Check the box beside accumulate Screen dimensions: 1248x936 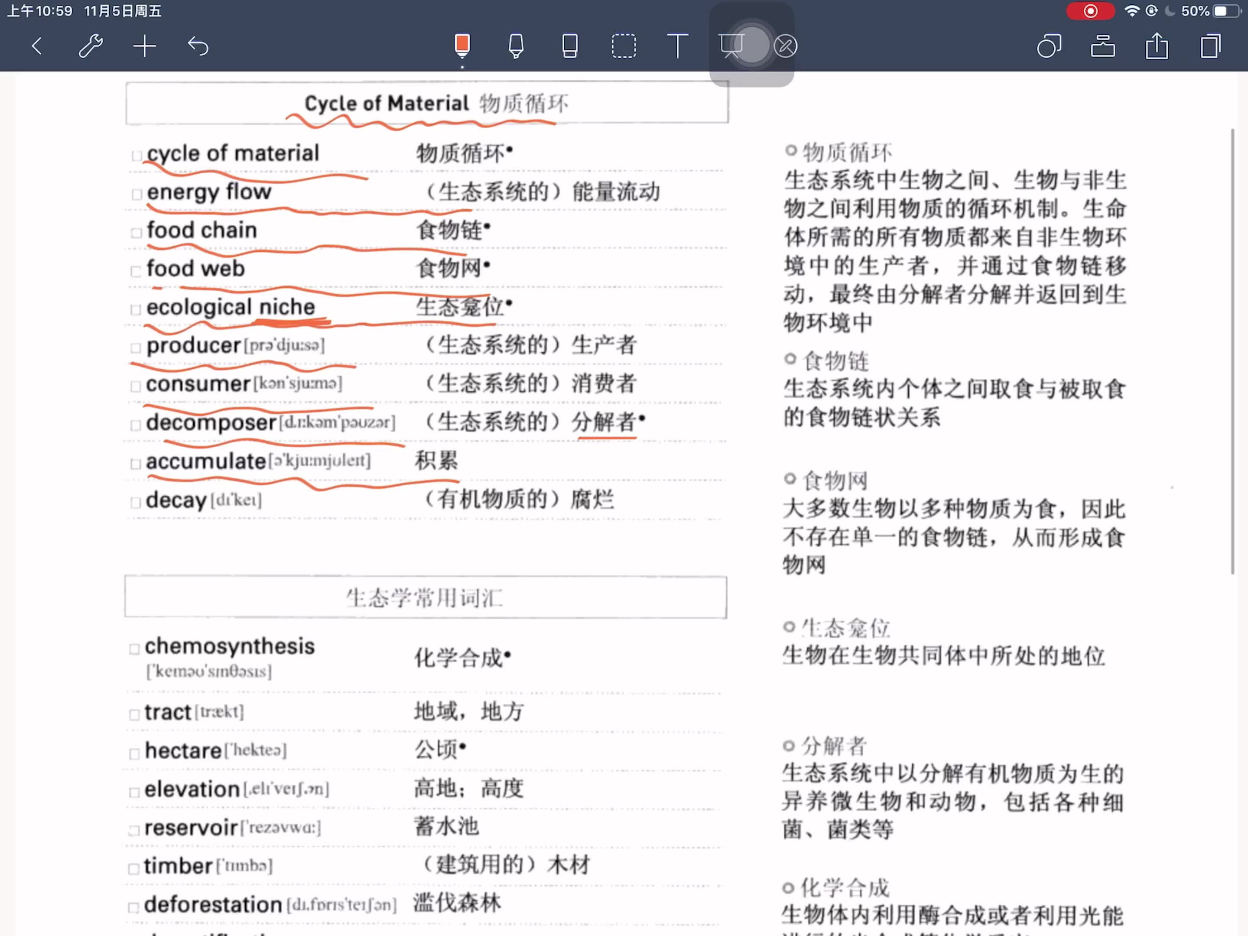coord(135,464)
